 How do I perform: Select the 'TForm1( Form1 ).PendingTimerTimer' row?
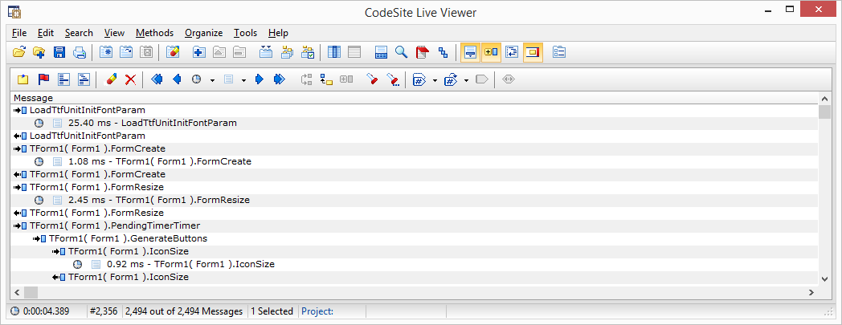tap(414, 225)
